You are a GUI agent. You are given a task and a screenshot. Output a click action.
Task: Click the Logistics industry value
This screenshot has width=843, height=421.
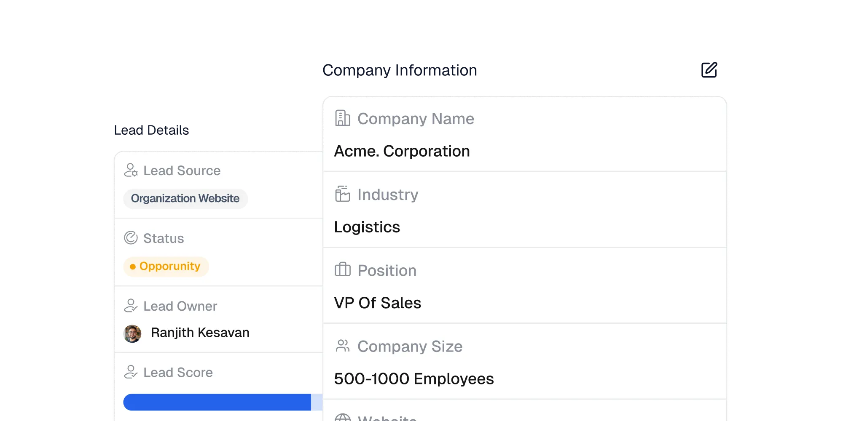(367, 226)
